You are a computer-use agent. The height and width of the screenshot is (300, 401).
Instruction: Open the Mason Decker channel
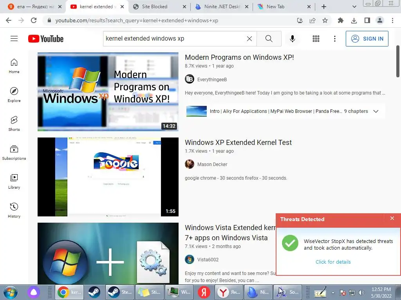(x=212, y=164)
